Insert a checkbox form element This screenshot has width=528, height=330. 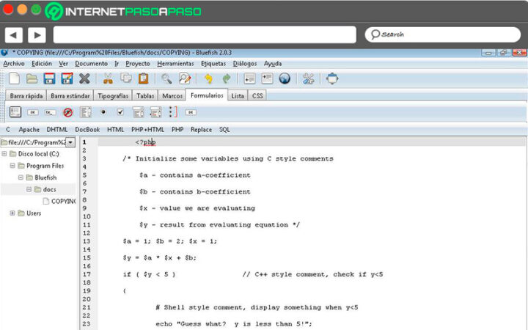click(x=120, y=112)
